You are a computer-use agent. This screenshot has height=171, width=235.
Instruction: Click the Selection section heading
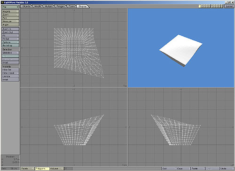[7, 49]
